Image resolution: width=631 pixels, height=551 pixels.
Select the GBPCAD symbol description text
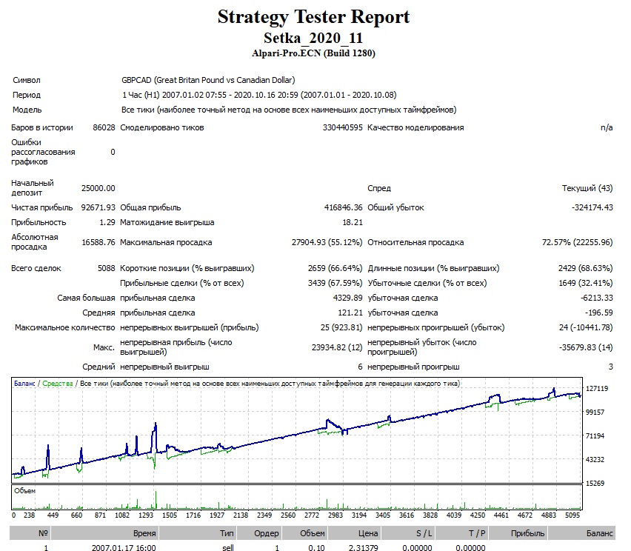[x=208, y=80]
